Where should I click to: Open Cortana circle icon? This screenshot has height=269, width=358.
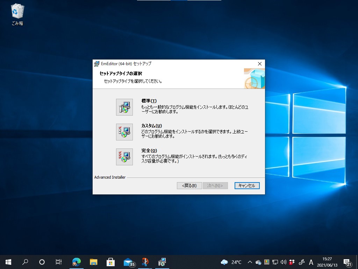[x=42, y=262]
